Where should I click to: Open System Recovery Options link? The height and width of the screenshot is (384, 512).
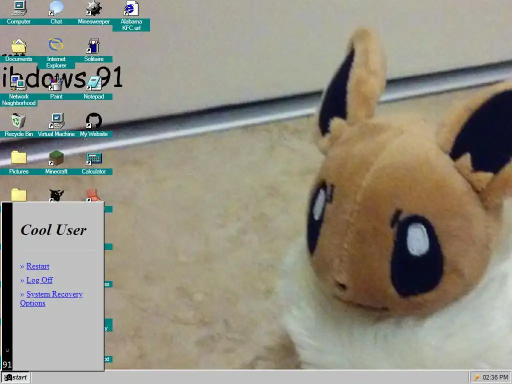click(x=51, y=298)
